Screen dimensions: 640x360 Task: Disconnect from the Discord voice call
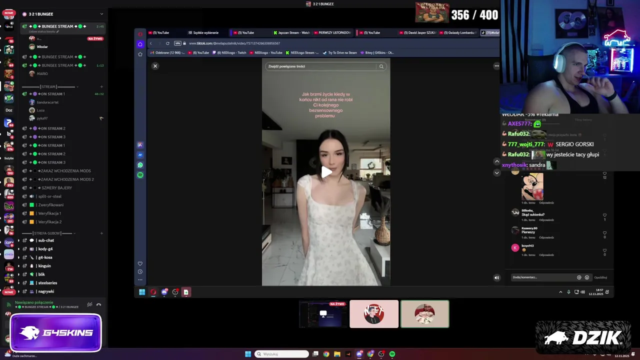(x=98, y=304)
